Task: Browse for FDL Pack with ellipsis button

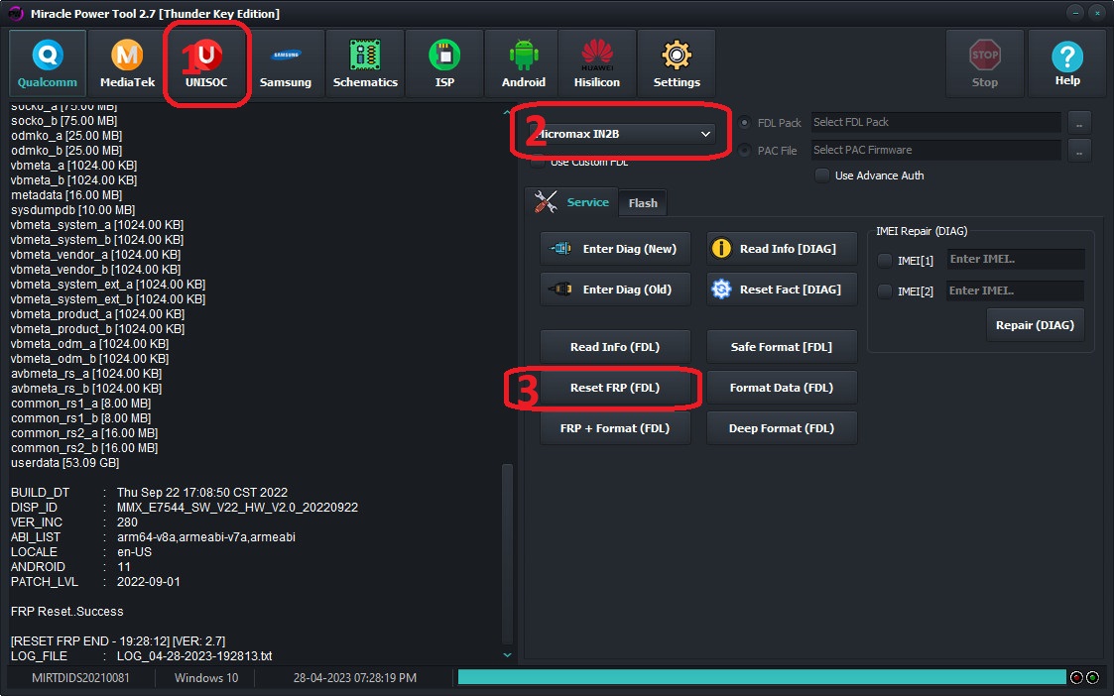Action: click(1079, 122)
